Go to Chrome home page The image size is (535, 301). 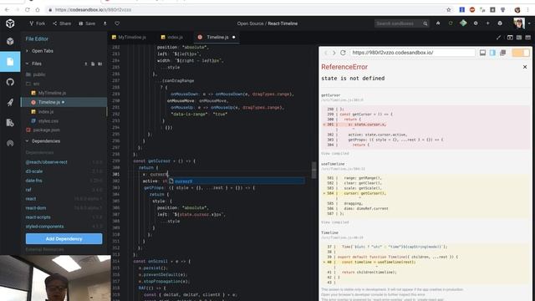(x=38, y=10)
